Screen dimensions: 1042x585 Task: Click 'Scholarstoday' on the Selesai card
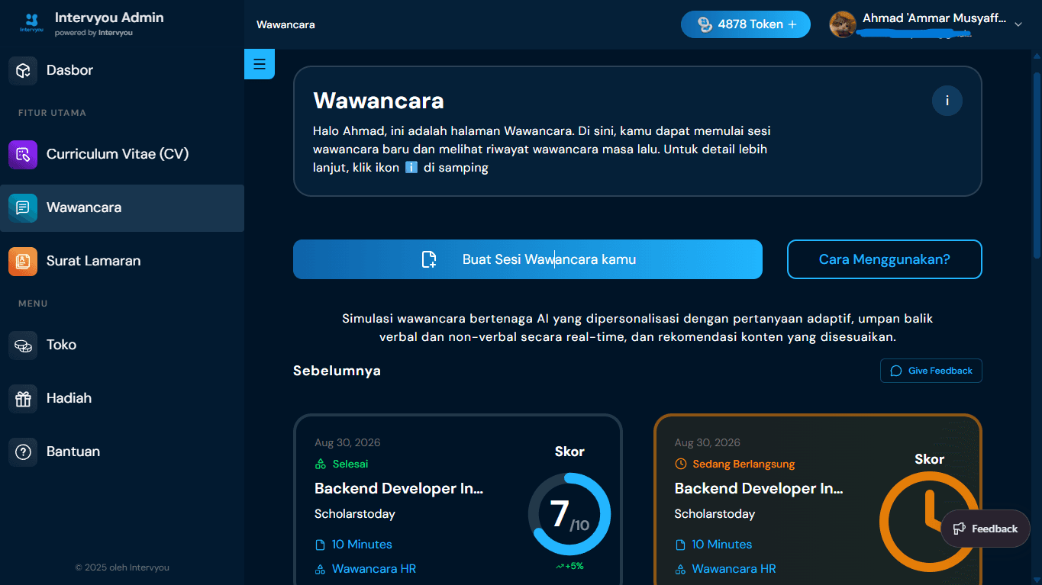pos(355,514)
